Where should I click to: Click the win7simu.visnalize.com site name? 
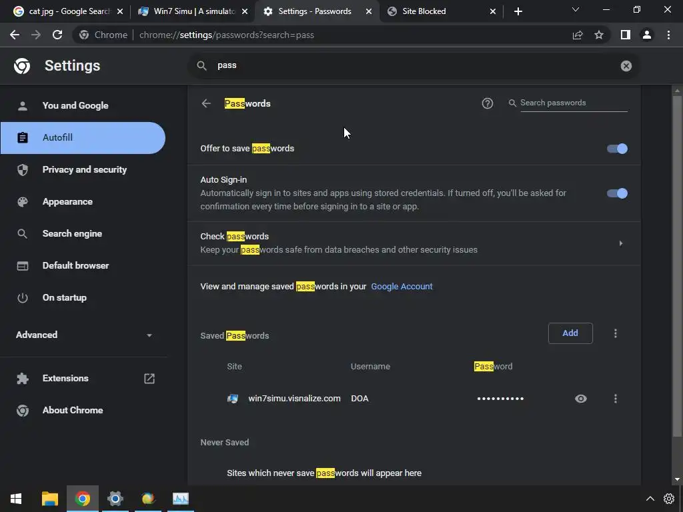coord(294,399)
